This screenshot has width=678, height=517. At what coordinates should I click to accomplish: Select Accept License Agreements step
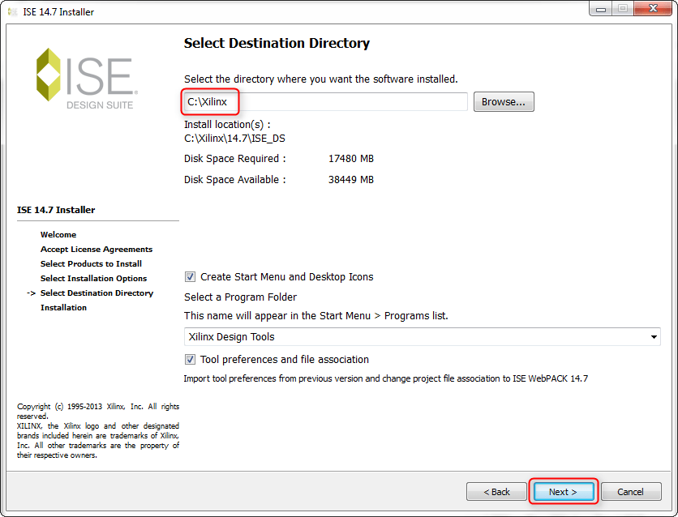(96, 250)
